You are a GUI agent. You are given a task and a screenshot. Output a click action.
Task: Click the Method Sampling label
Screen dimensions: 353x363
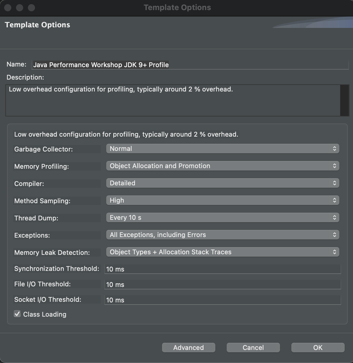coord(42,201)
